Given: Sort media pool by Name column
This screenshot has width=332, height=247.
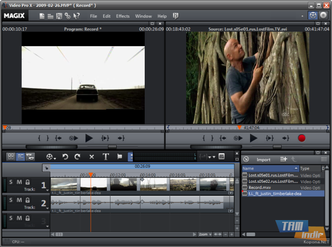Looking at the screenshot, I should tap(270, 168).
